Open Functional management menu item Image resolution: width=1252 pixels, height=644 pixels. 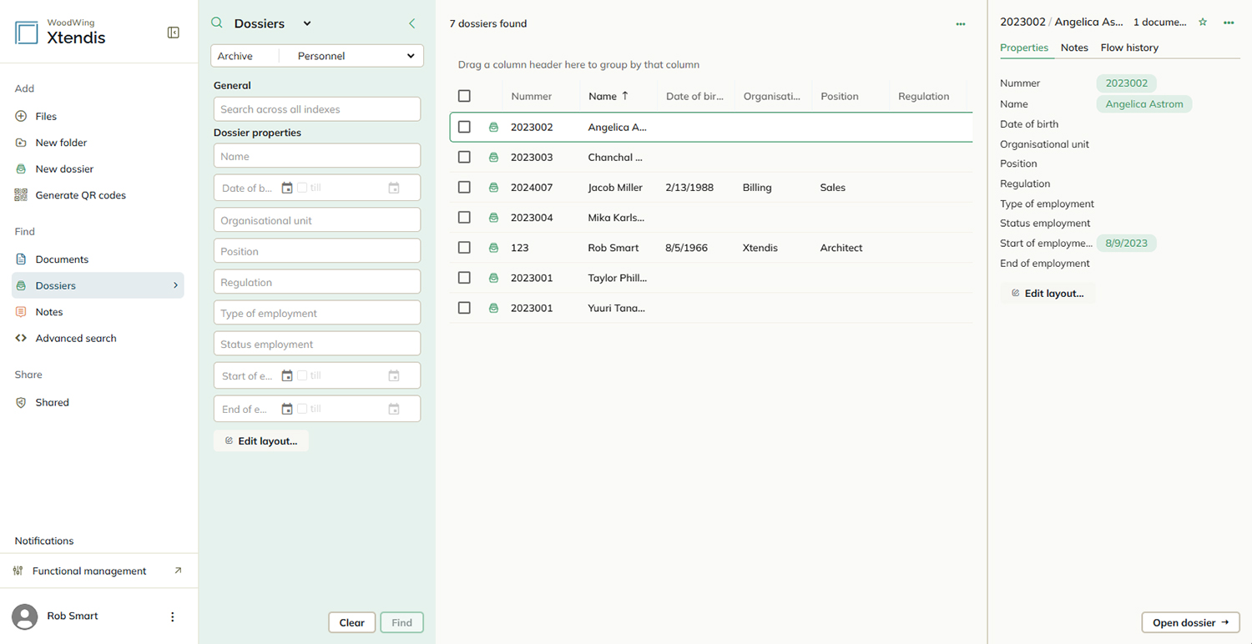[98, 571]
